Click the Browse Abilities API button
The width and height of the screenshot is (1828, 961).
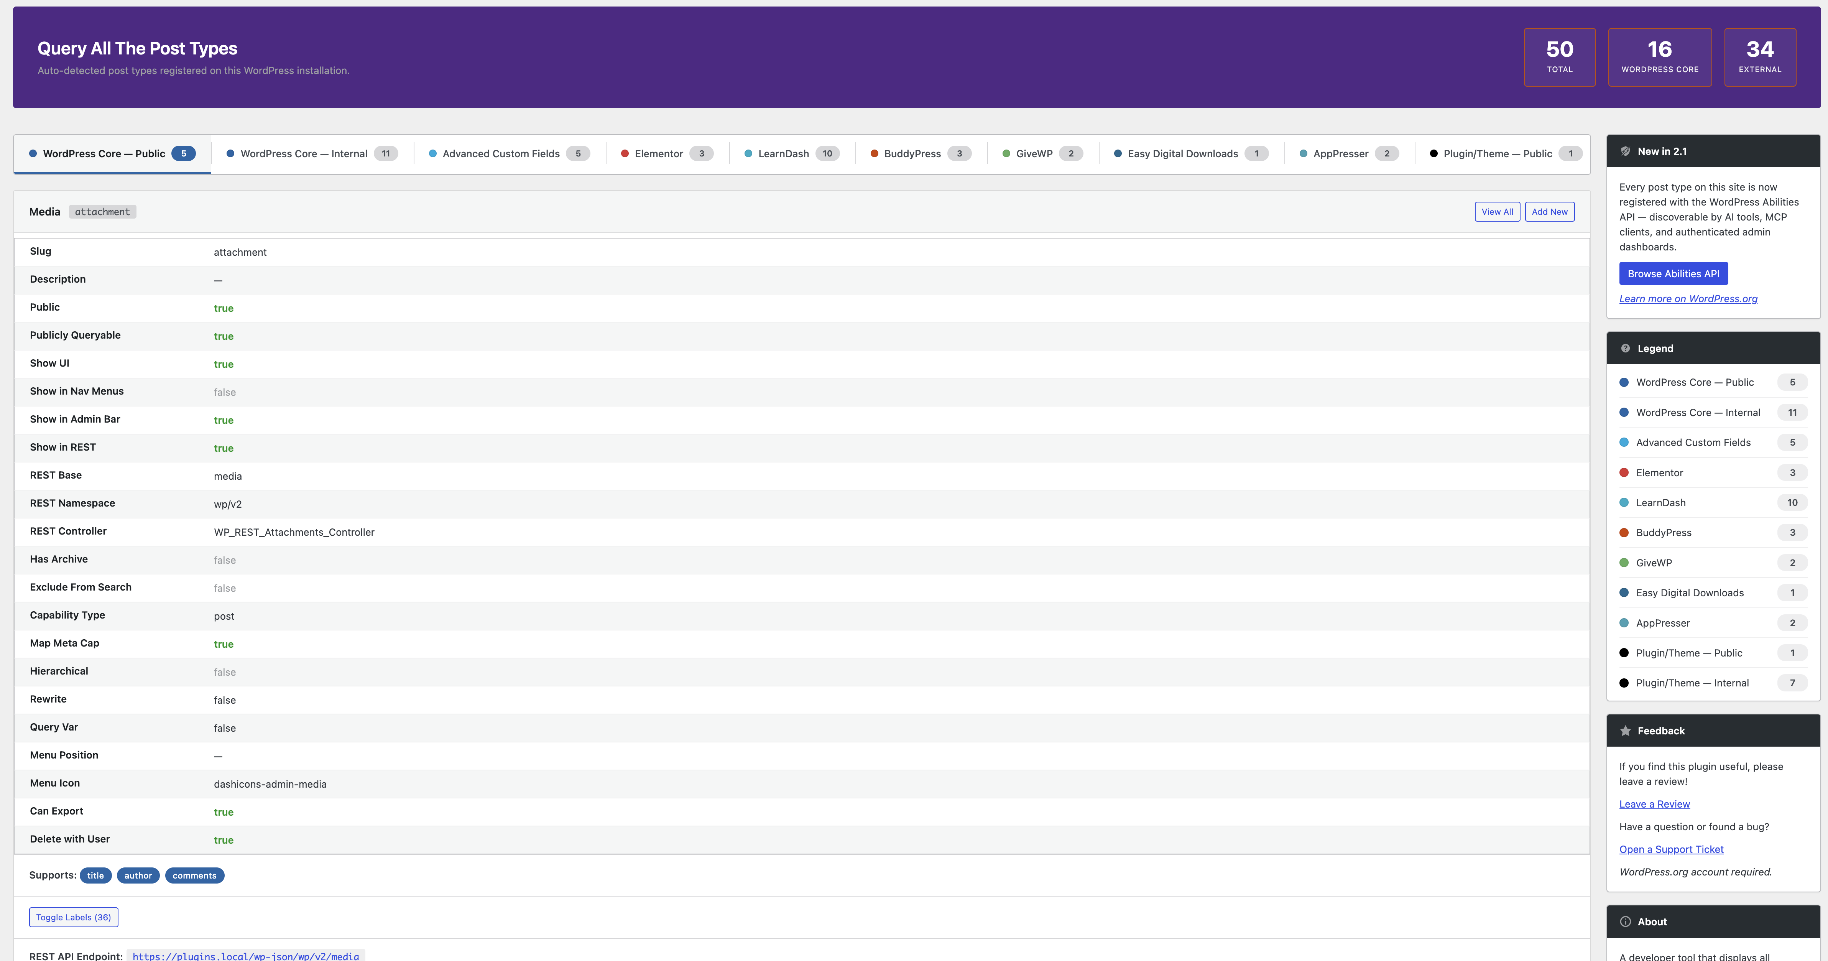click(x=1673, y=274)
